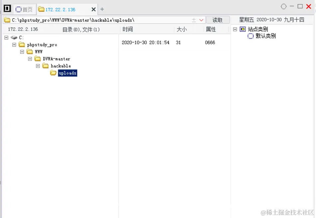Screen dimensions: 316x218
Task: Click the date text 星期五 2020-10-30
Action: point(260,20)
